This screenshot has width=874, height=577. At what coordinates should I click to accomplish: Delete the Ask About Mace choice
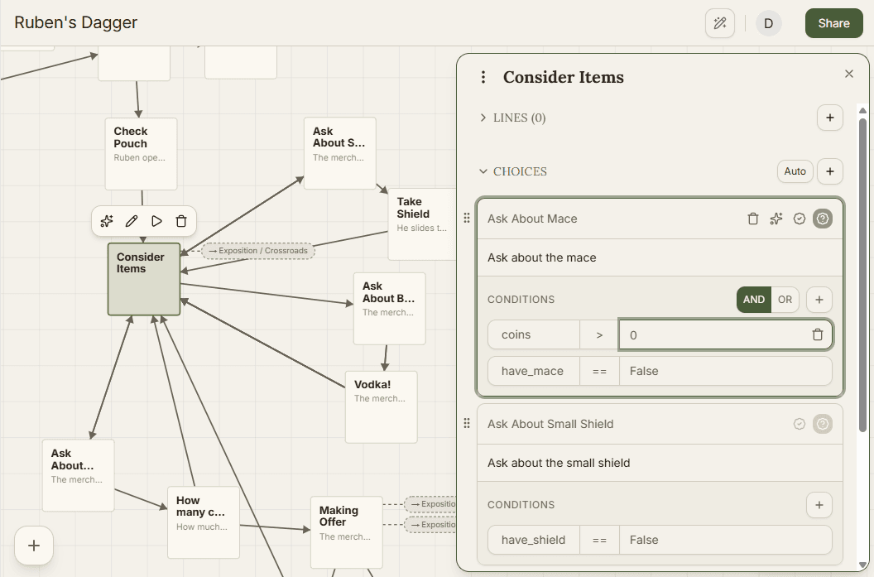(x=753, y=219)
